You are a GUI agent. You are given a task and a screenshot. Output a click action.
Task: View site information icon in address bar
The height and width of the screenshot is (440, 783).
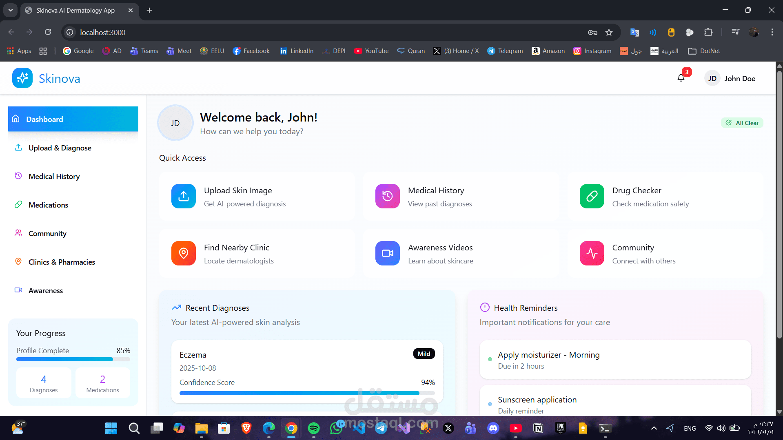pyautogui.click(x=70, y=32)
